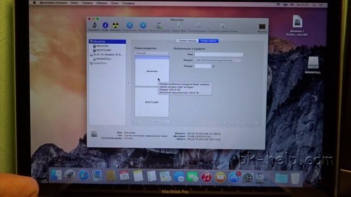Switch to the Первая помощь tab
Viewport: 351px width, 197px height.
tap(188, 40)
